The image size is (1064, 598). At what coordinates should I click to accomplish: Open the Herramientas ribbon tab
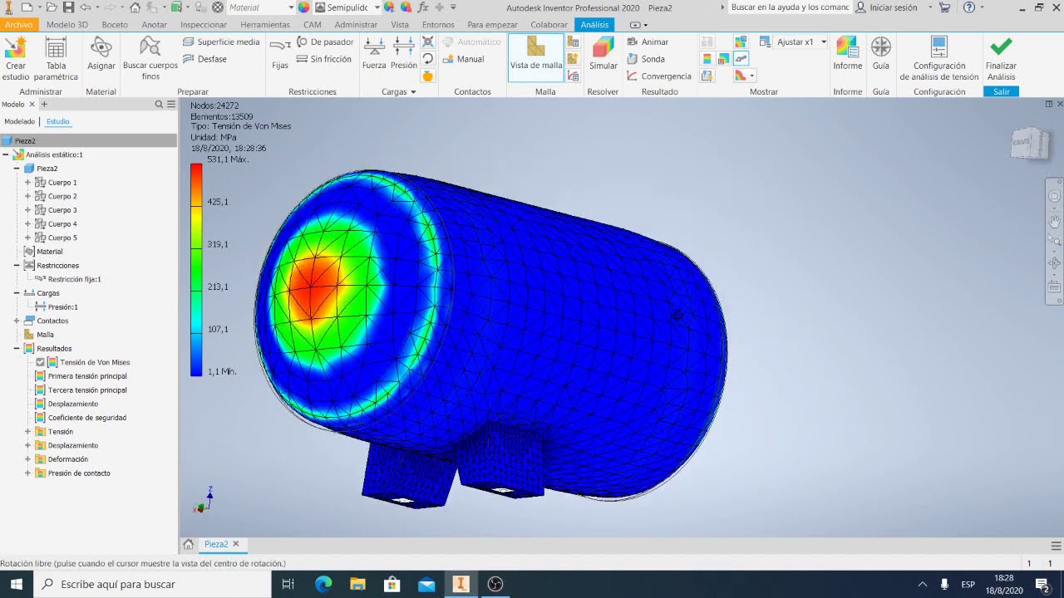click(265, 25)
